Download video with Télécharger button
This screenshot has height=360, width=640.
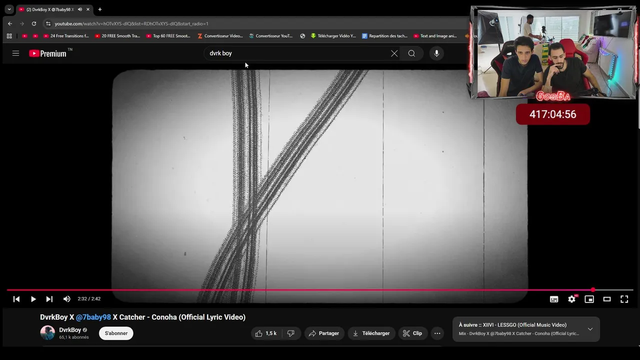coord(371,333)
